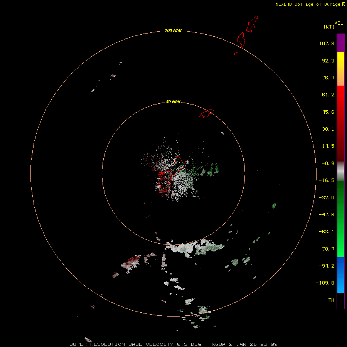
Task: Click the -94.2 legend value
Action: point(327,266)
